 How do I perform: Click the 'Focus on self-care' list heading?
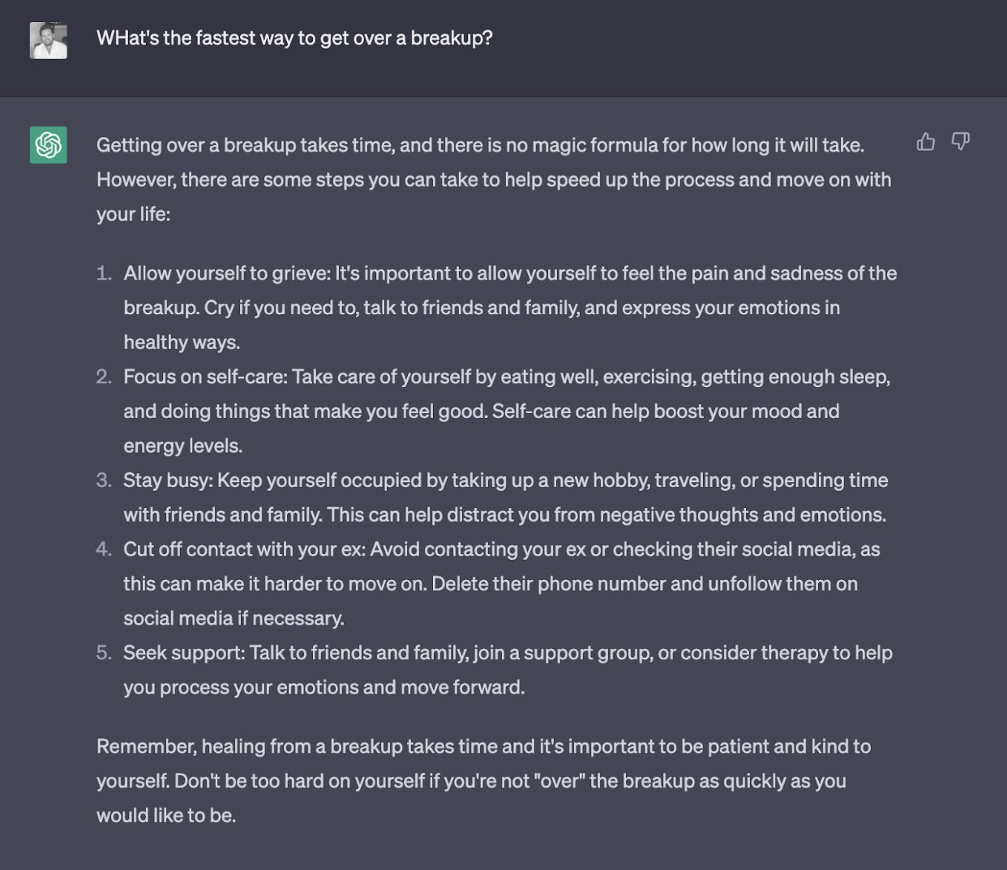point(205,377)
